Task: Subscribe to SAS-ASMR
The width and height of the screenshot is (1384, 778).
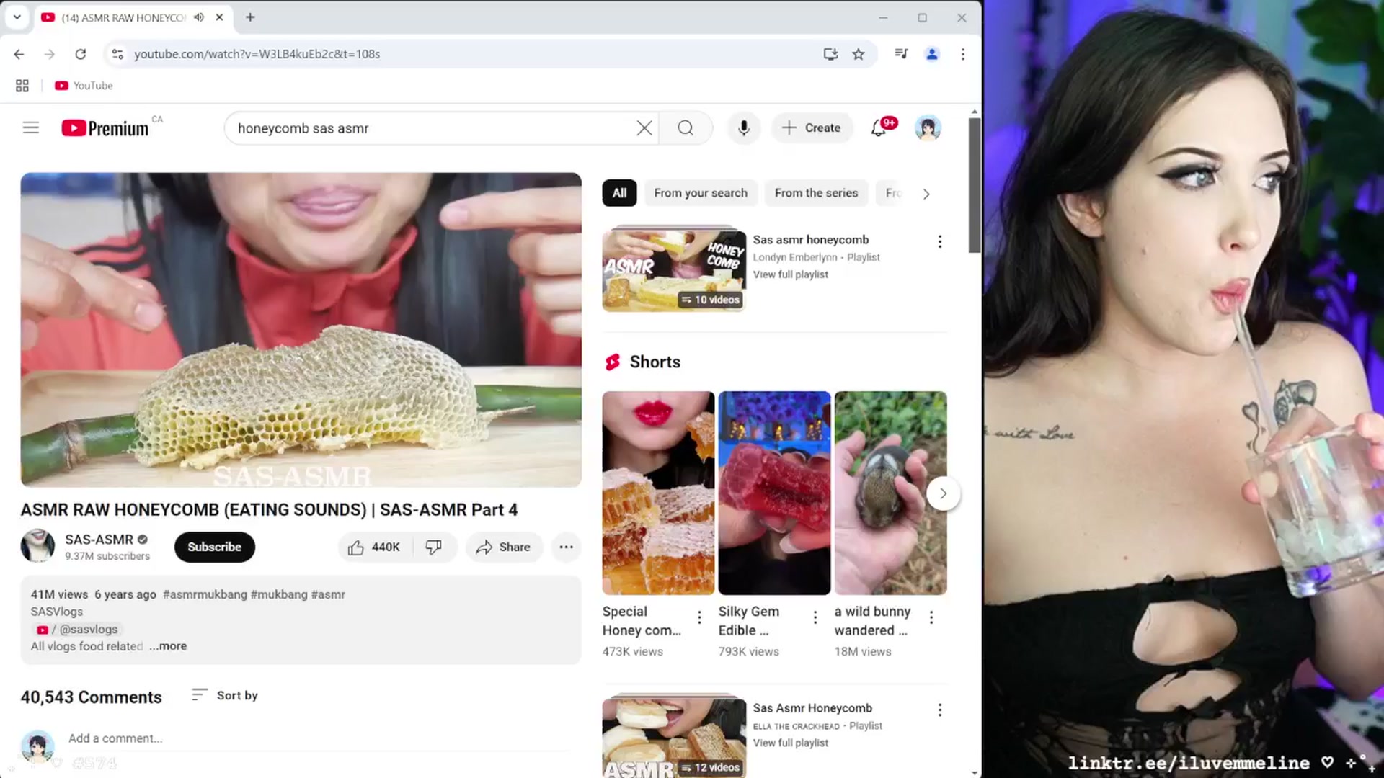Action: pyautogui.click(x=214, y=547)
